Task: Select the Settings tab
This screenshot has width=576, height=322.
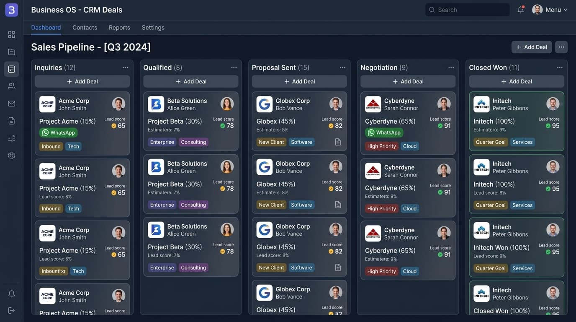Action: click(x=153, y=28)
